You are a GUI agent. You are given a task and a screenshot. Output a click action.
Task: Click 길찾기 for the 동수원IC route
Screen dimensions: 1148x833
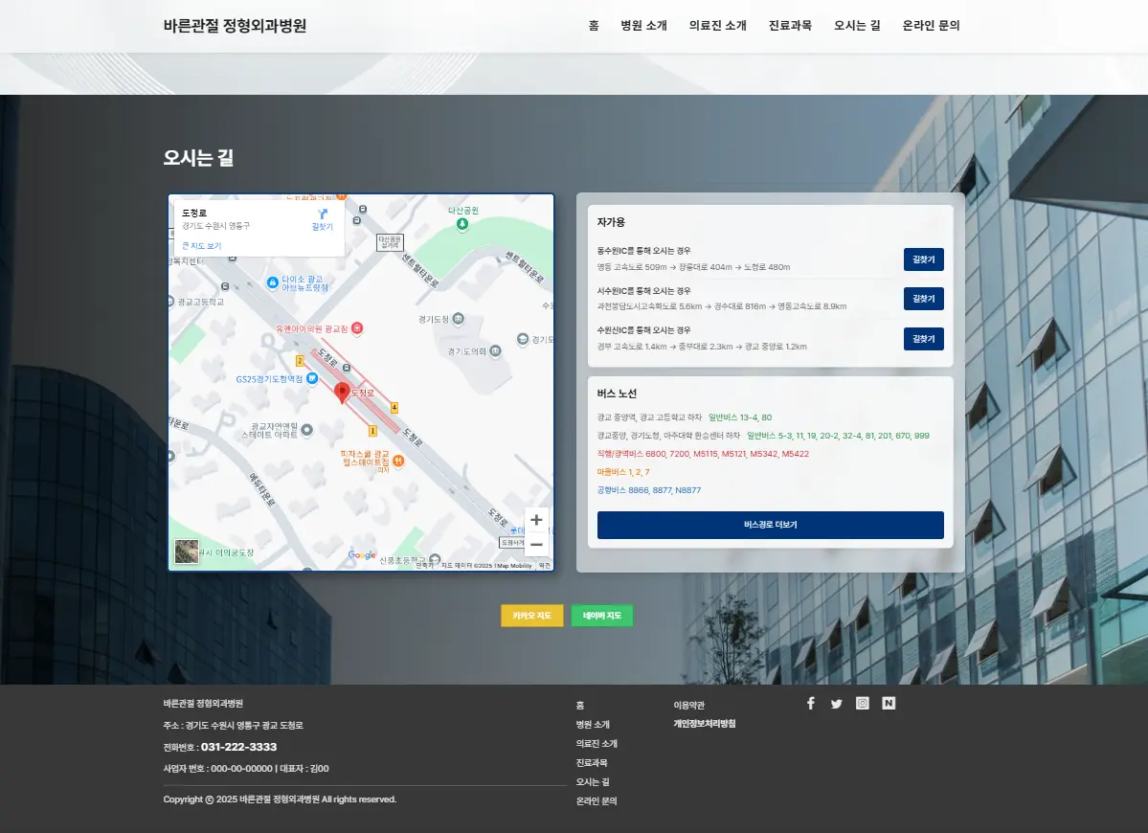click(922, 259)
